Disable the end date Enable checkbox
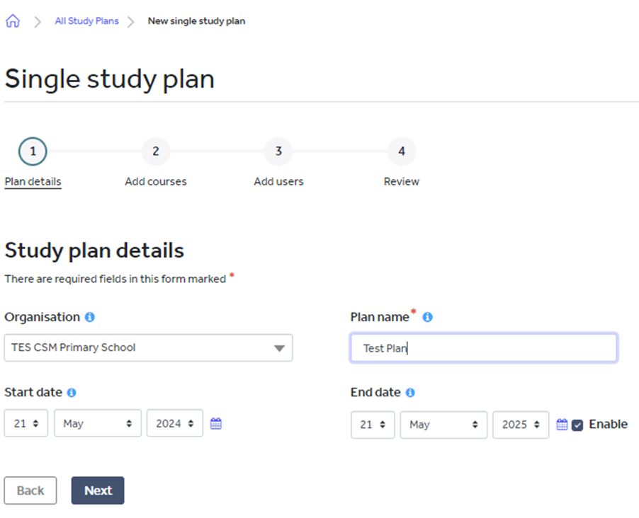This screenshot has width=639, height=518. coord(577,424)
